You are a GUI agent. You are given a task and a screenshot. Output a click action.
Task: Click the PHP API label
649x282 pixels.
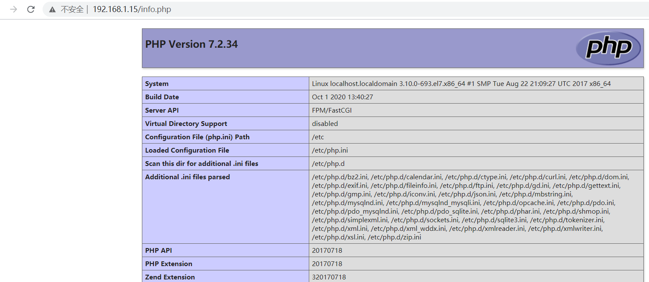tap(159, 251)
